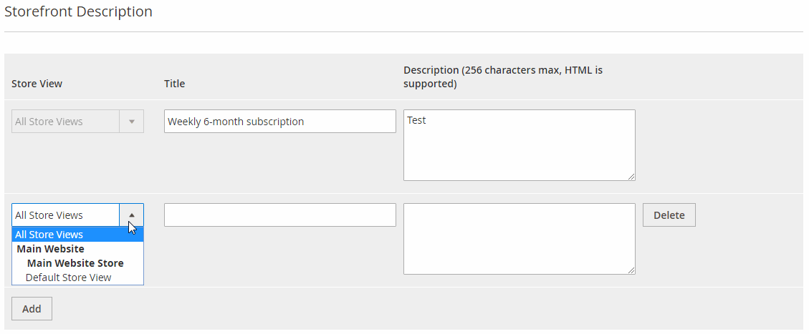Click Add to create a new description row
This screenshot has width=809, height=334.
(32, 309)
